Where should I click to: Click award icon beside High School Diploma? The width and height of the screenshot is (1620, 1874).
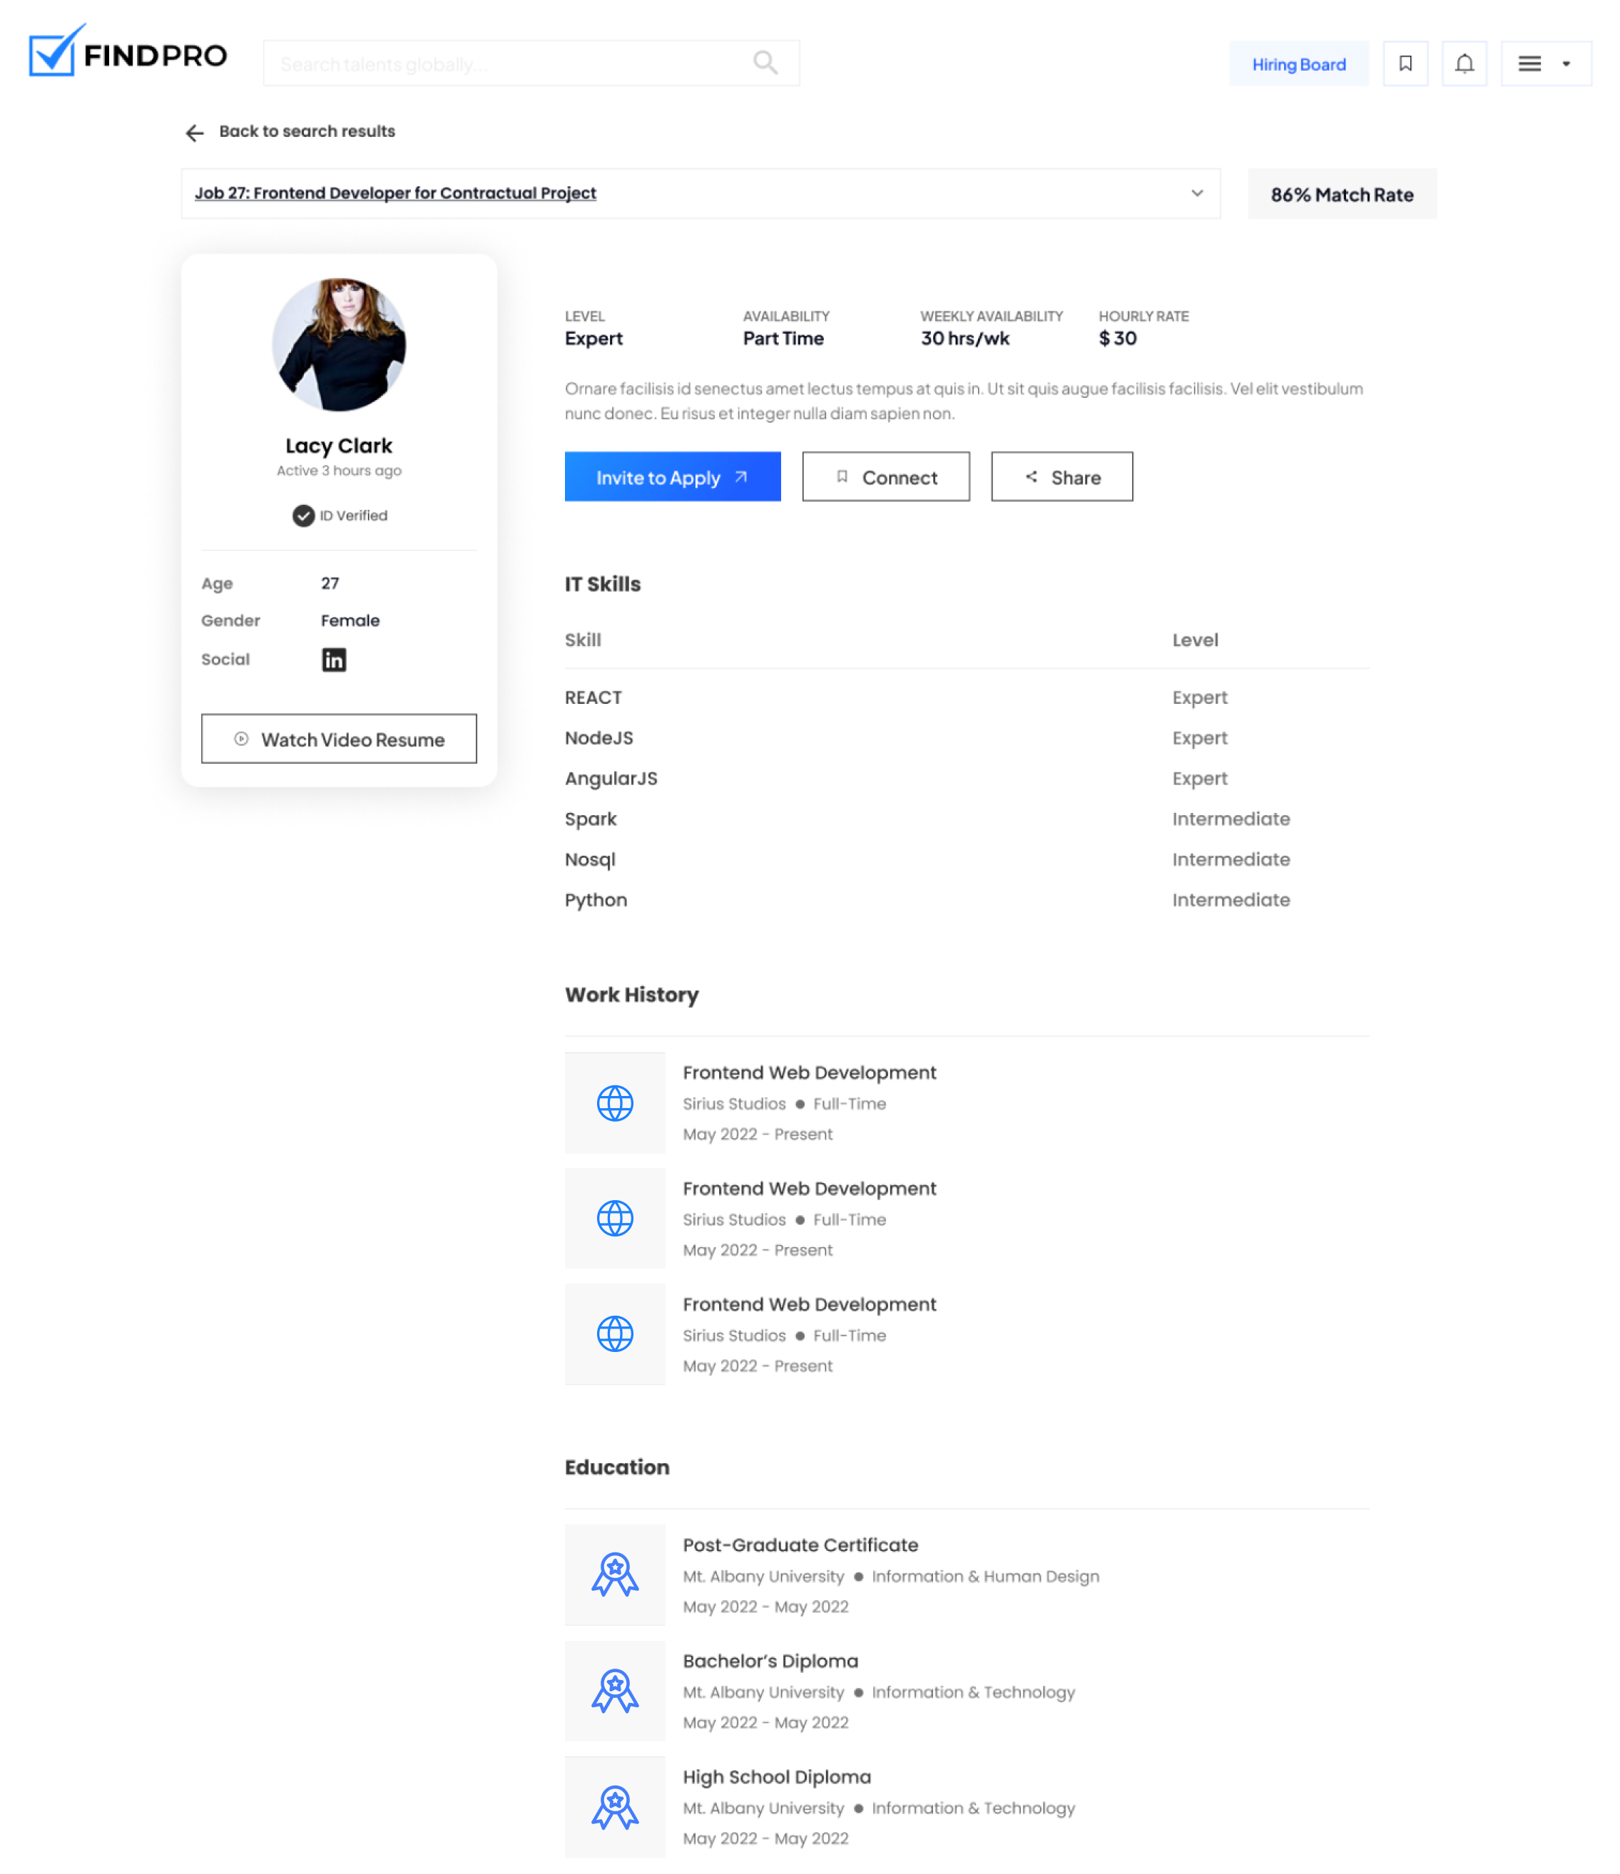point(614,1806)
